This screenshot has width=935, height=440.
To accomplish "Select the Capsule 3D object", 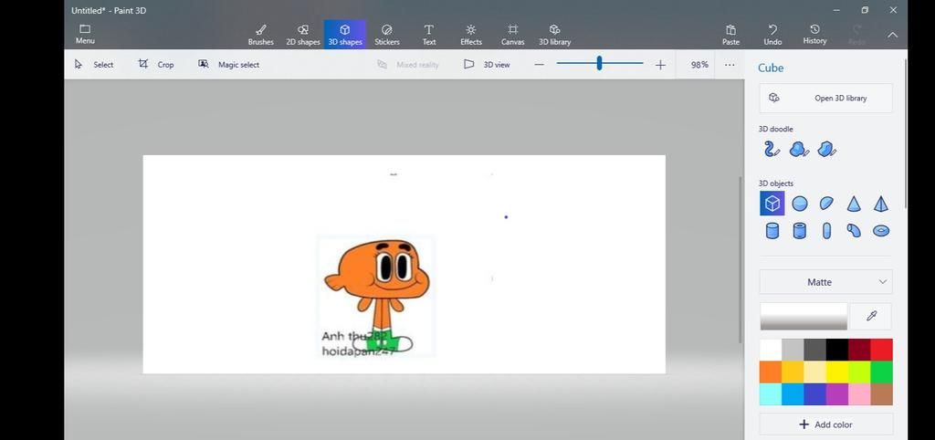I will pyautogui.click(x=826, y=230).
